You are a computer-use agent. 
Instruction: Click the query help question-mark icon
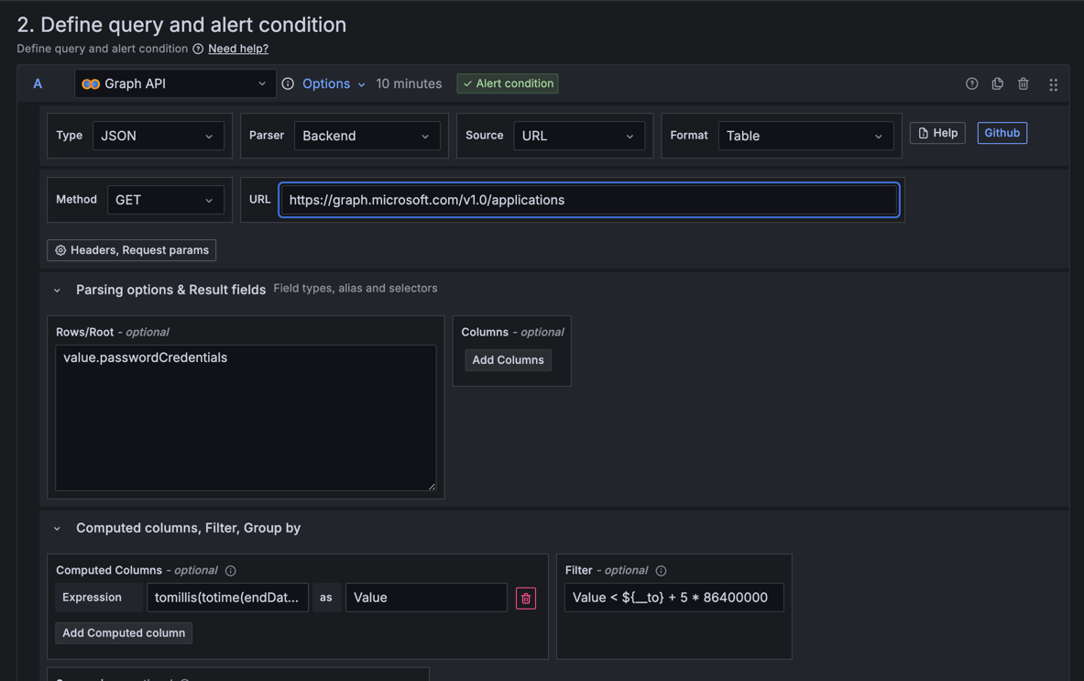point(971,83)
